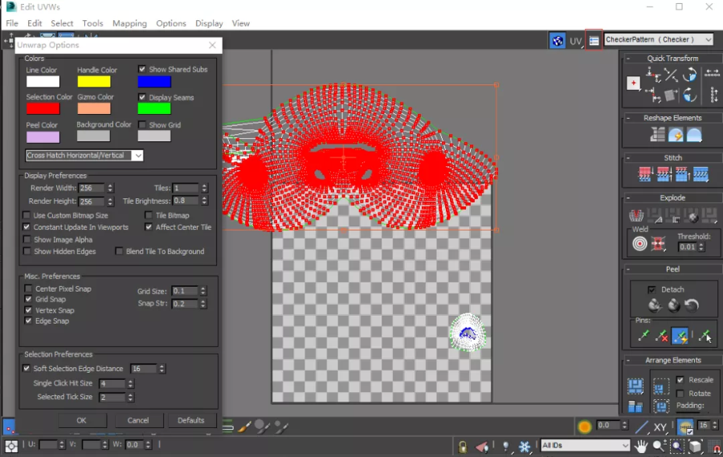Open the CheckerPattern texture dropdown
Viewport: 723px width, 457px height.
[x=658, y=39]
